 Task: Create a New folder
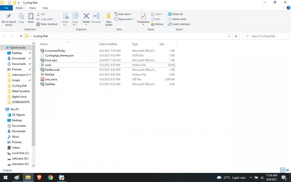(109, 19)
